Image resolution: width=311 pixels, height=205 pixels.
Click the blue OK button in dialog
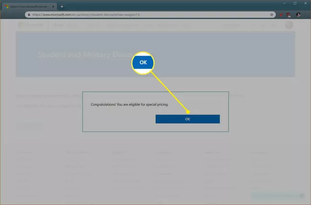click(188, 119)
